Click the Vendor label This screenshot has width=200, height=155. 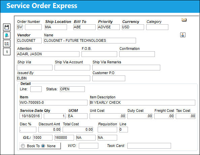(x=24, y=35)
